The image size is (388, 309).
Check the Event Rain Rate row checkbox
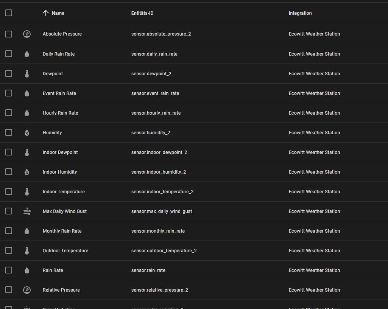point(8,93)
